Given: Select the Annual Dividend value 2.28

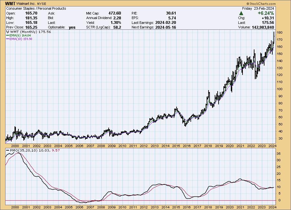Looking at the screenshot, I should (x=117, y=18).
